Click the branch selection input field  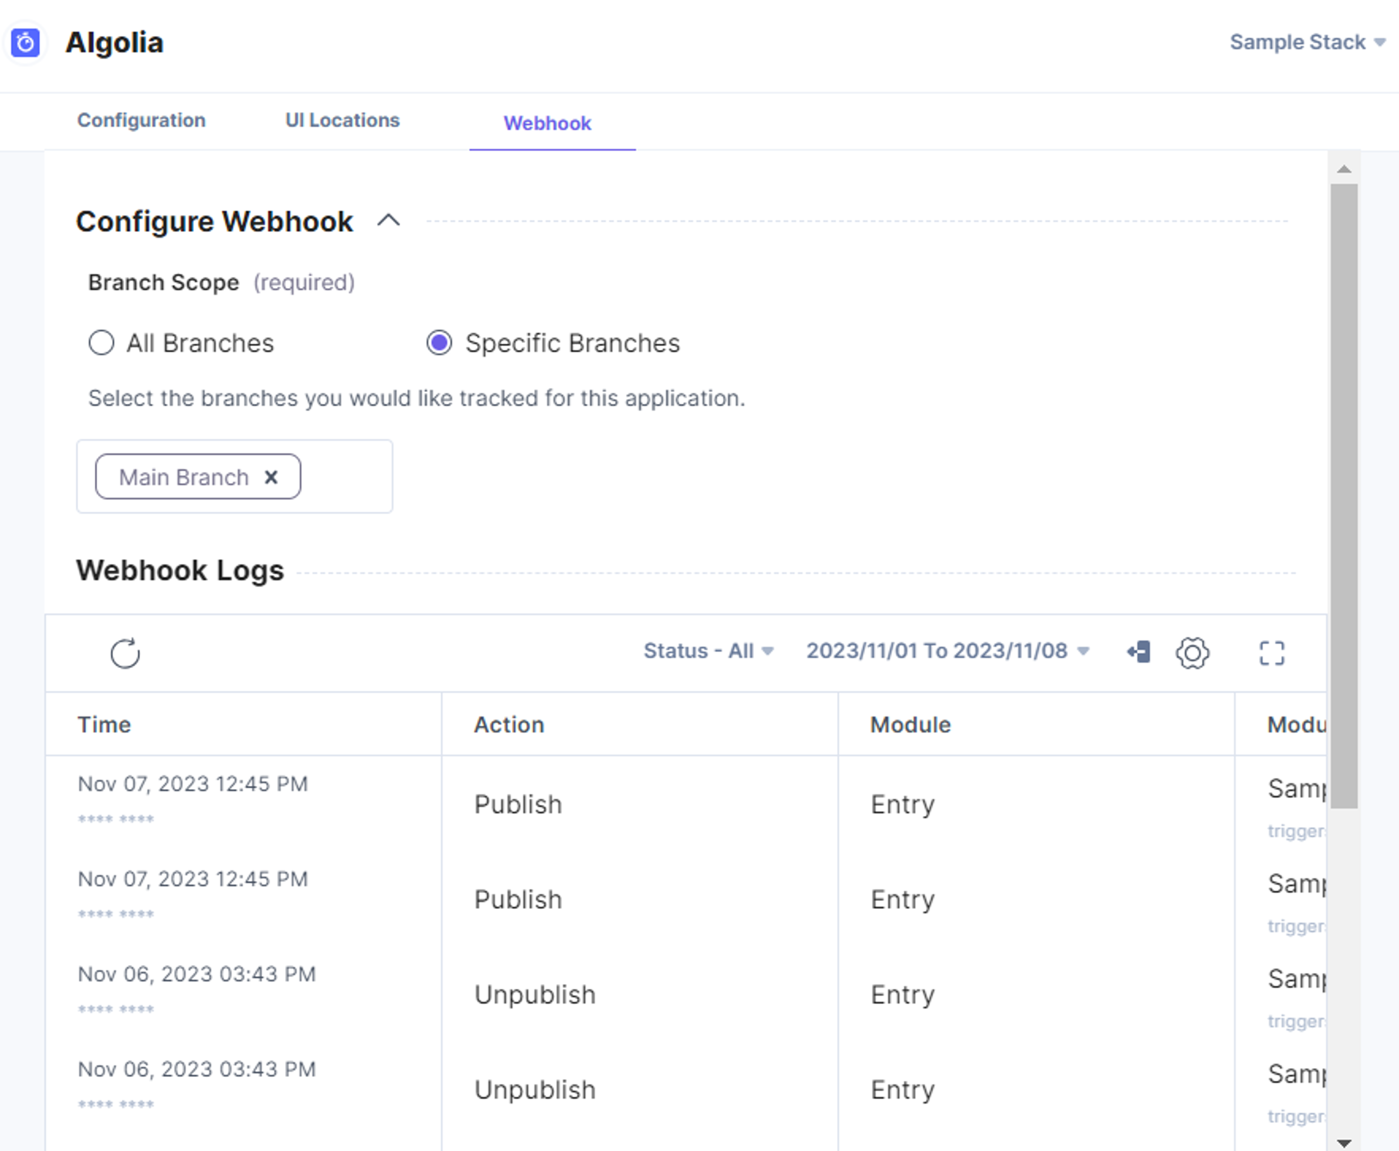click(235, 476)
